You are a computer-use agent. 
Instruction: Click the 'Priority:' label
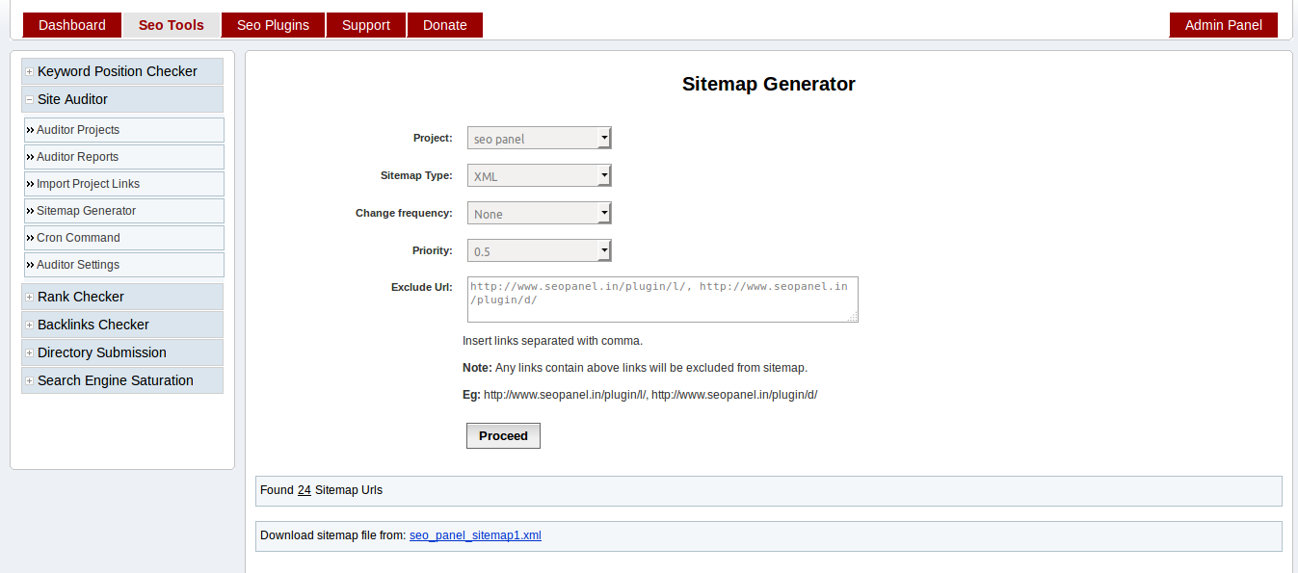433,250
